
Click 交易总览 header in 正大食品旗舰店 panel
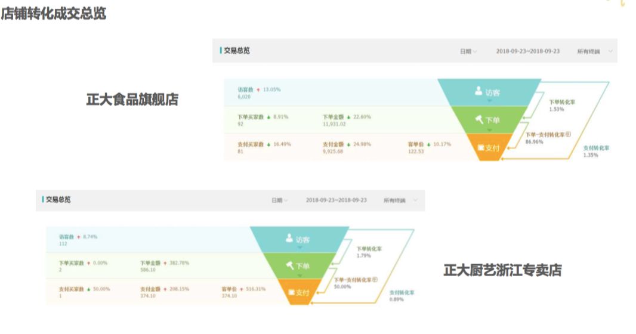(x=237, y=51)
